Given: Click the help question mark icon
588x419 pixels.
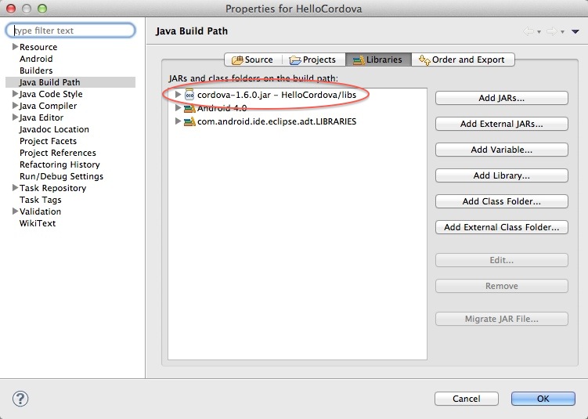Looking at the screenshot, I should pos(20,399).
